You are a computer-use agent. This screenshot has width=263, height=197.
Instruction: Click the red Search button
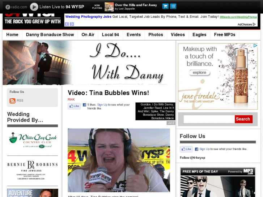coord(243,119)
